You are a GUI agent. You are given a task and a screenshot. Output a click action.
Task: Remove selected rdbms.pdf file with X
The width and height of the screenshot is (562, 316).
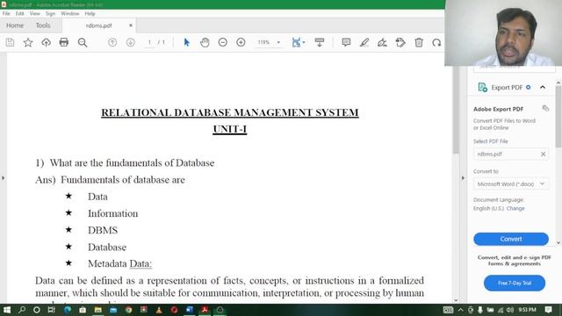(x=543, y=154)
